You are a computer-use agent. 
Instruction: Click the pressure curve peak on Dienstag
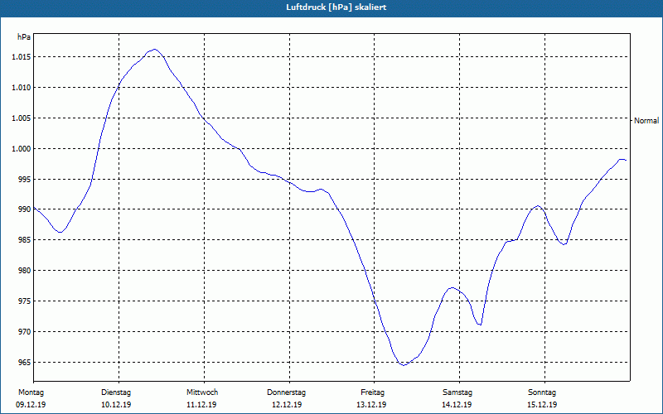(x=154, y=50)
